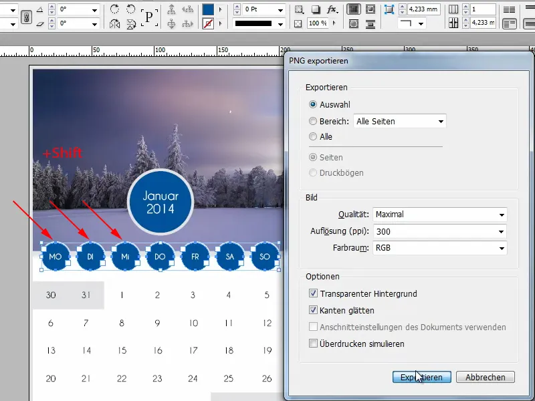Click the number of columns icon

tap(453, 9)
